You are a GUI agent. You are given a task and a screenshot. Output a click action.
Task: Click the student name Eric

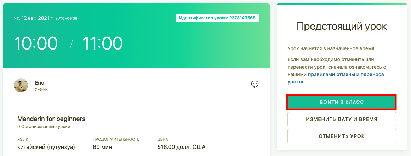(x=40, y=83)
